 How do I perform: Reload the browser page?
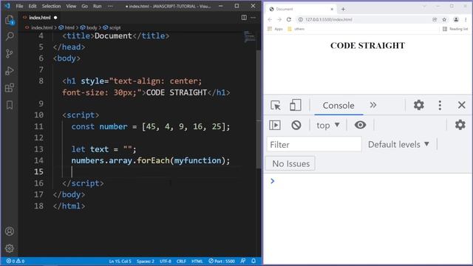pyautogui.click(x=289, y=20)
